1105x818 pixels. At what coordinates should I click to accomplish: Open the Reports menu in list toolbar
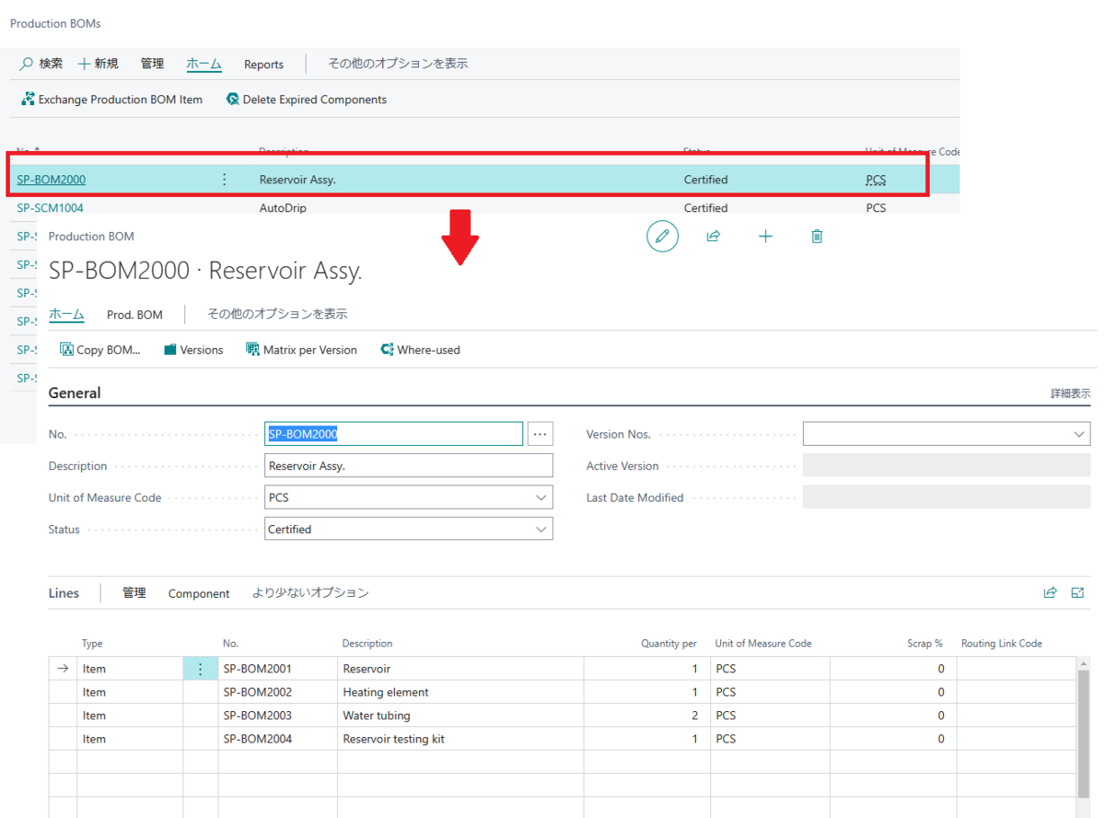point(263,64)
